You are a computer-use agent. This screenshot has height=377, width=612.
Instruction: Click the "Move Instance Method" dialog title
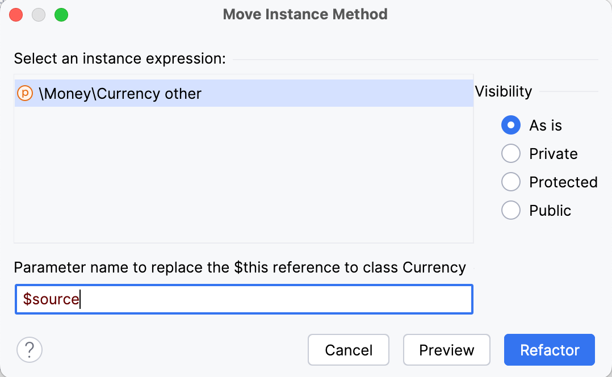(305, 14)
